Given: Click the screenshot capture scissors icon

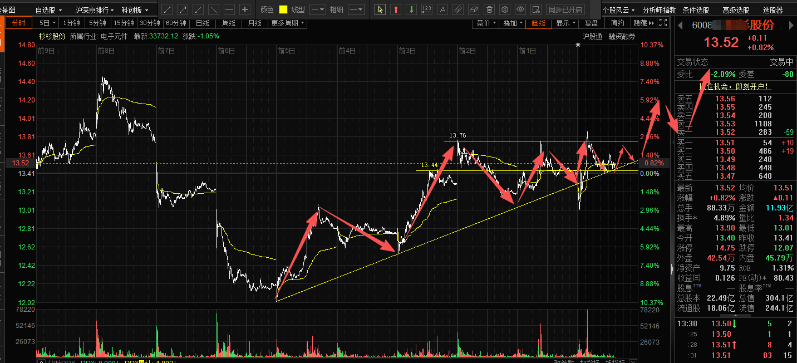Looking at the screenshot, I should 535,9.
